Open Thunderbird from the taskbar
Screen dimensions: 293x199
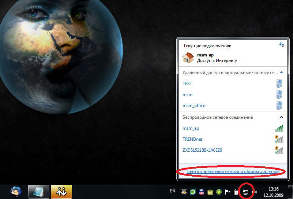[16, 192]
